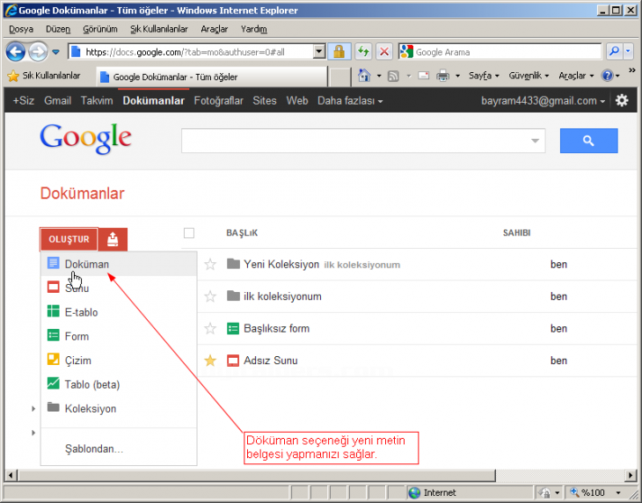Viewport: 642px width, 503px height.
Task: Open Fotoğraflar from the Google bar
Action: click(219, 100)
